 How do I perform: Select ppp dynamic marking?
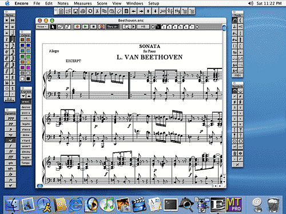pos(10,118)
